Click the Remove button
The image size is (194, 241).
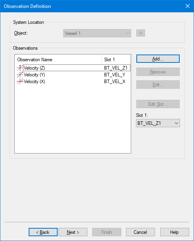coord(158,72)
